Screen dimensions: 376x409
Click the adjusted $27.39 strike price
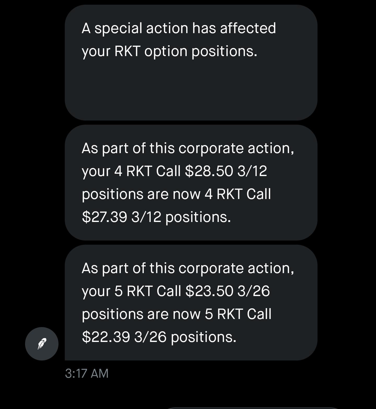pos(104,217)
